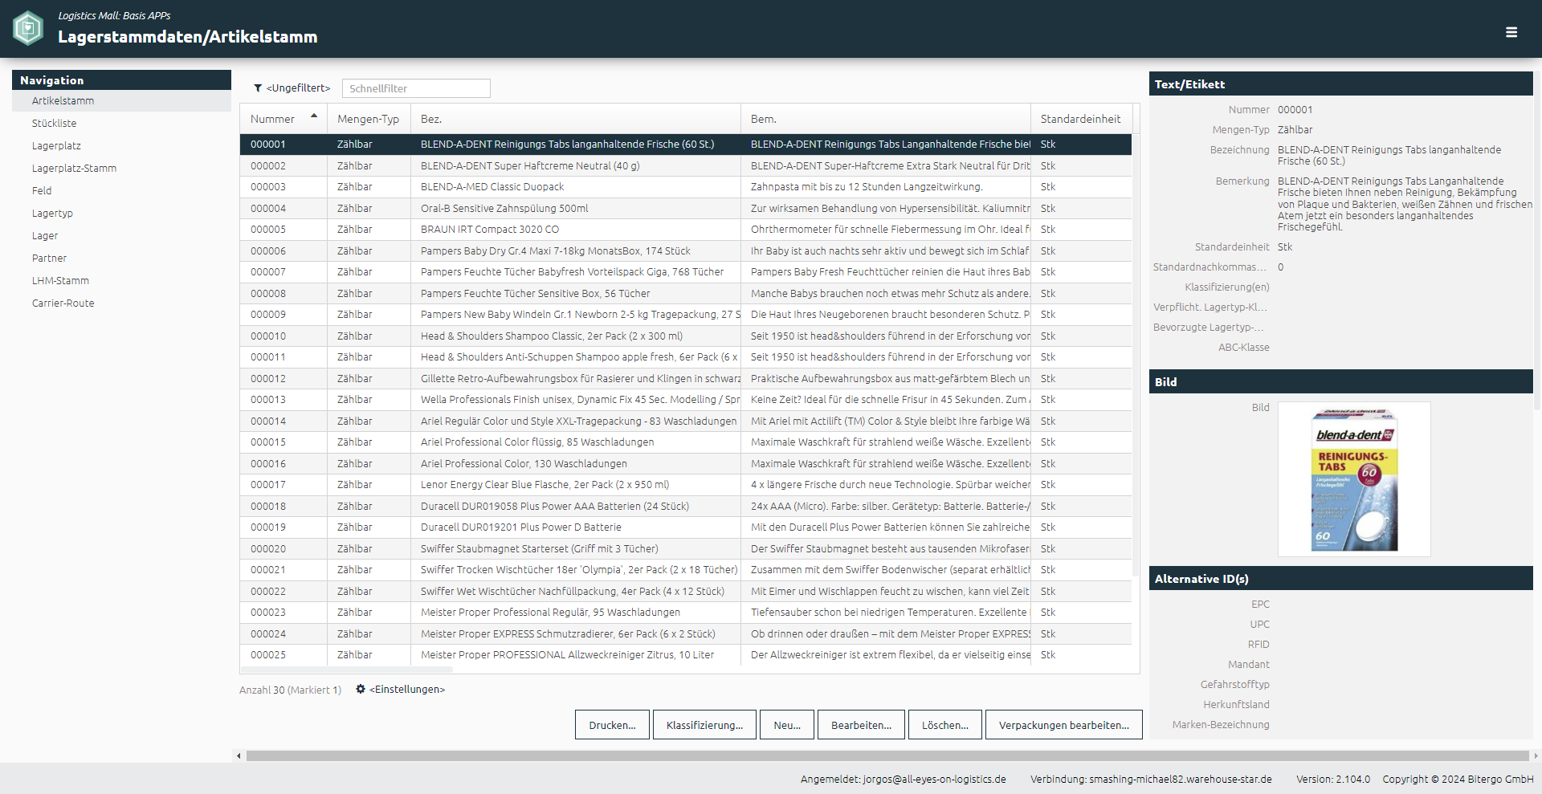1542x794 pixels.
Task: Click the table's vertical scrollbar
Action: coord(1136,355)
